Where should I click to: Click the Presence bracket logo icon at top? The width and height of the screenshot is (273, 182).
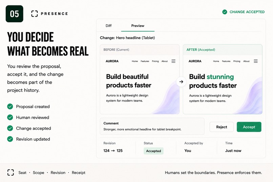(x=35, y=14)
